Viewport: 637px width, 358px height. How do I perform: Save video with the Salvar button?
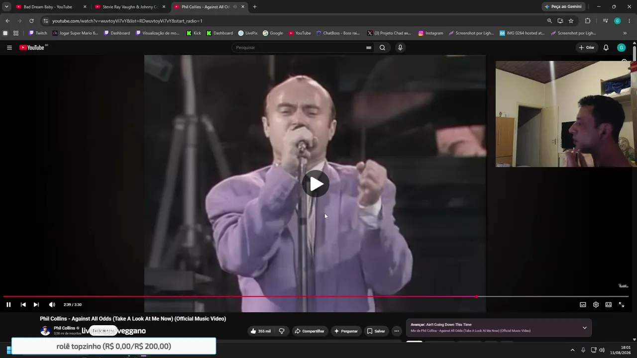tap(376, 331)
